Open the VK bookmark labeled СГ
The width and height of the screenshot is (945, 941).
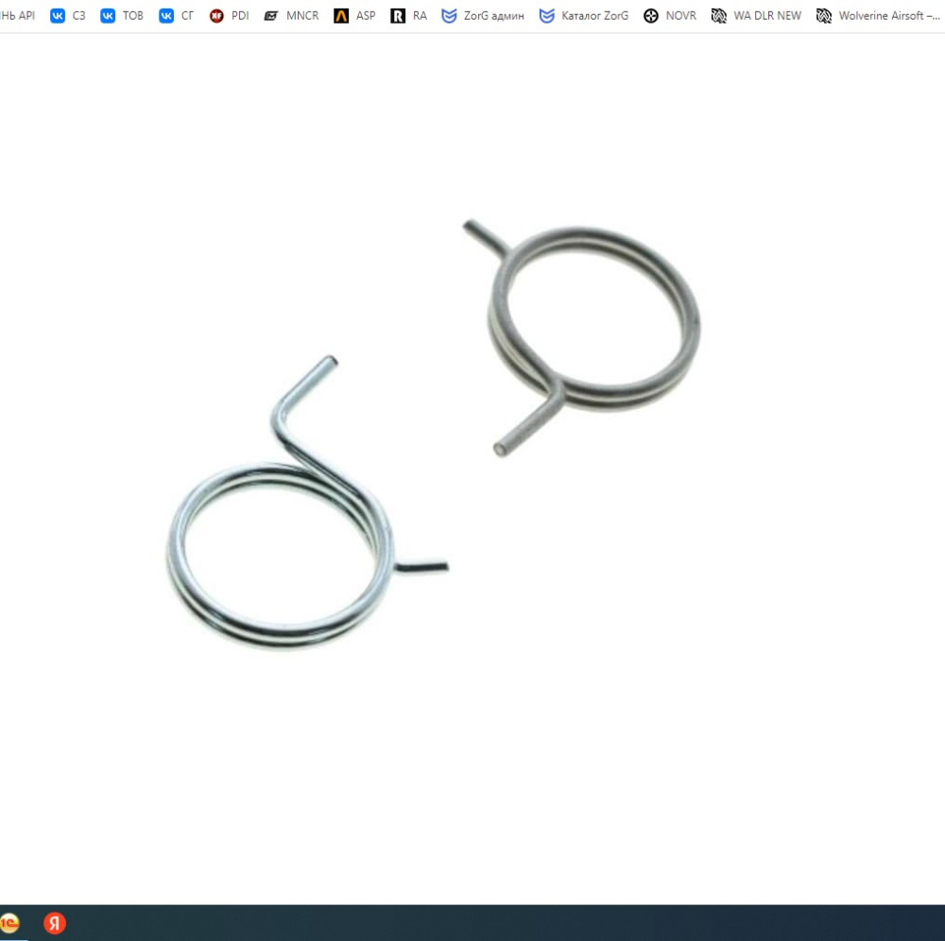pyautogui.click(x=176, y=16)
